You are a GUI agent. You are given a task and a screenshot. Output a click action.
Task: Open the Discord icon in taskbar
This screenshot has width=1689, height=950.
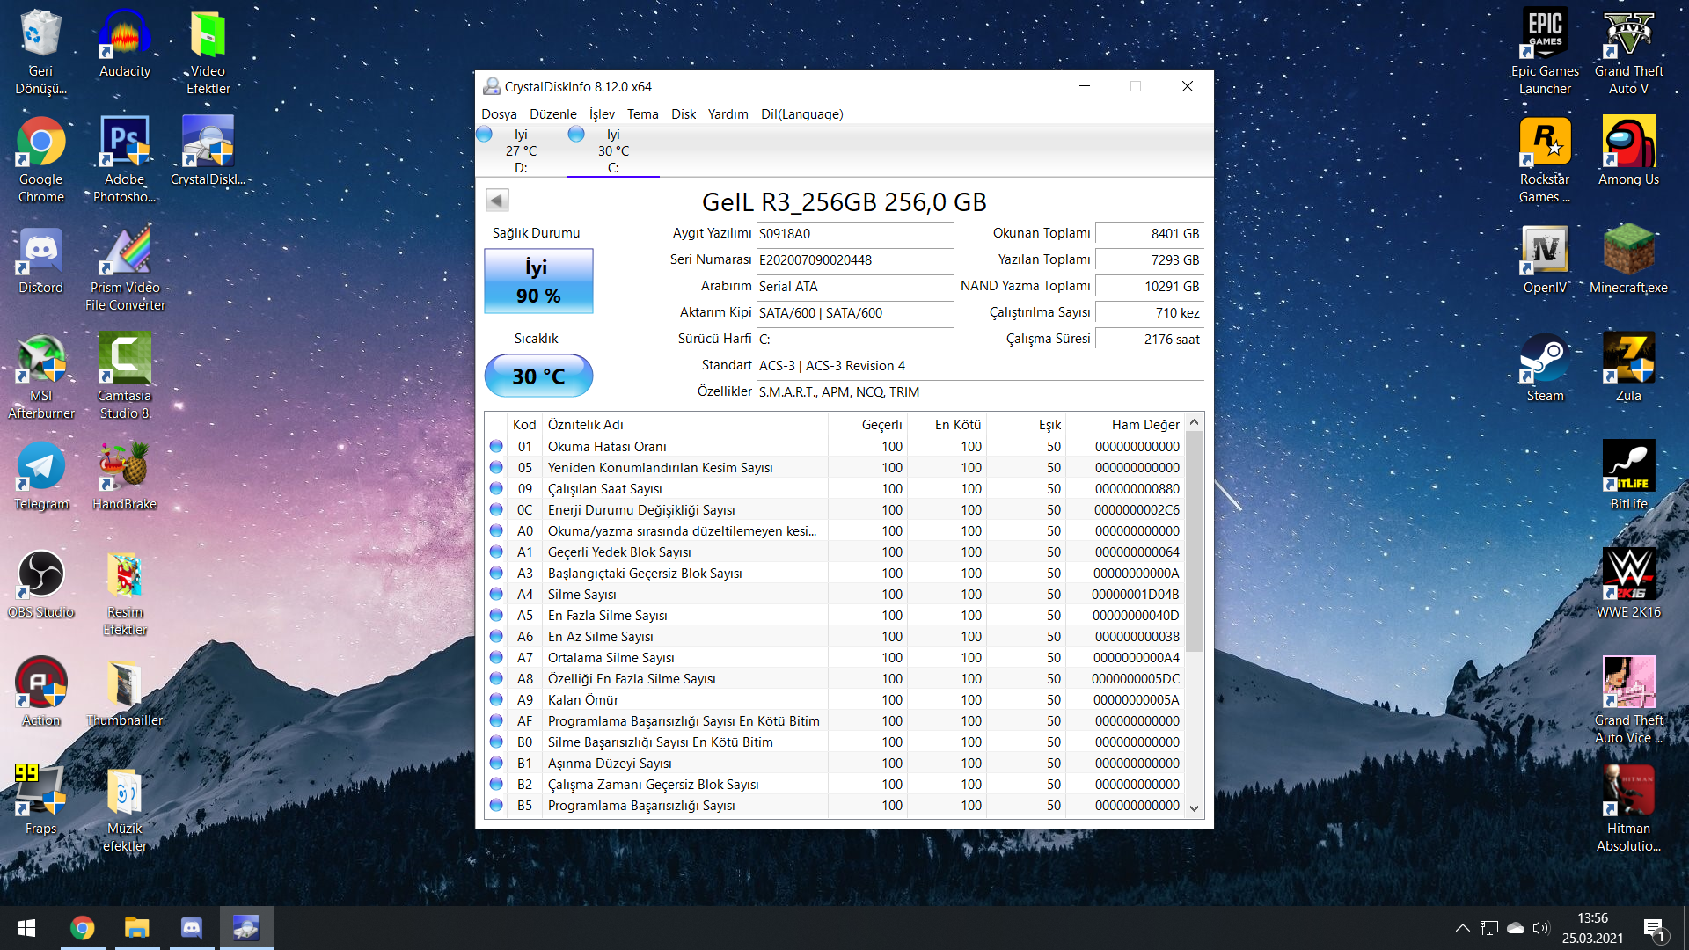pyautogui.click(x=191, y=928)
